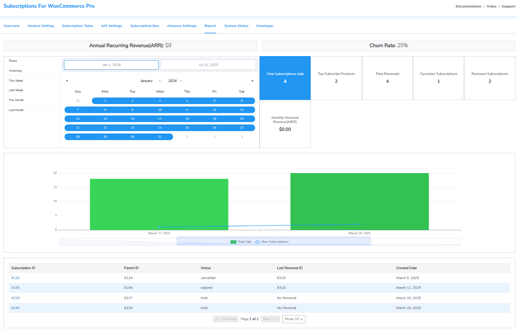The image size is (517, 330).
Task: Switch to the Overview tab
Action: tap(11, 26)
